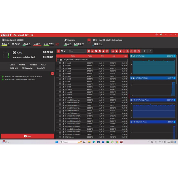Screen dimensions: 178x178
Task: Toggle GPU sensor category filter
Action: coord(92,51)
